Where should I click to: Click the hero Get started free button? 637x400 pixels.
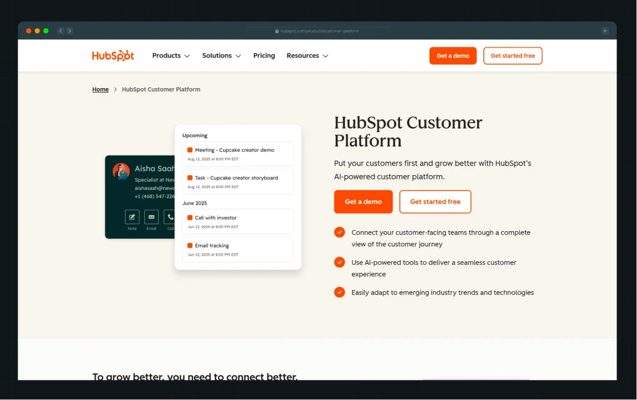435,201
